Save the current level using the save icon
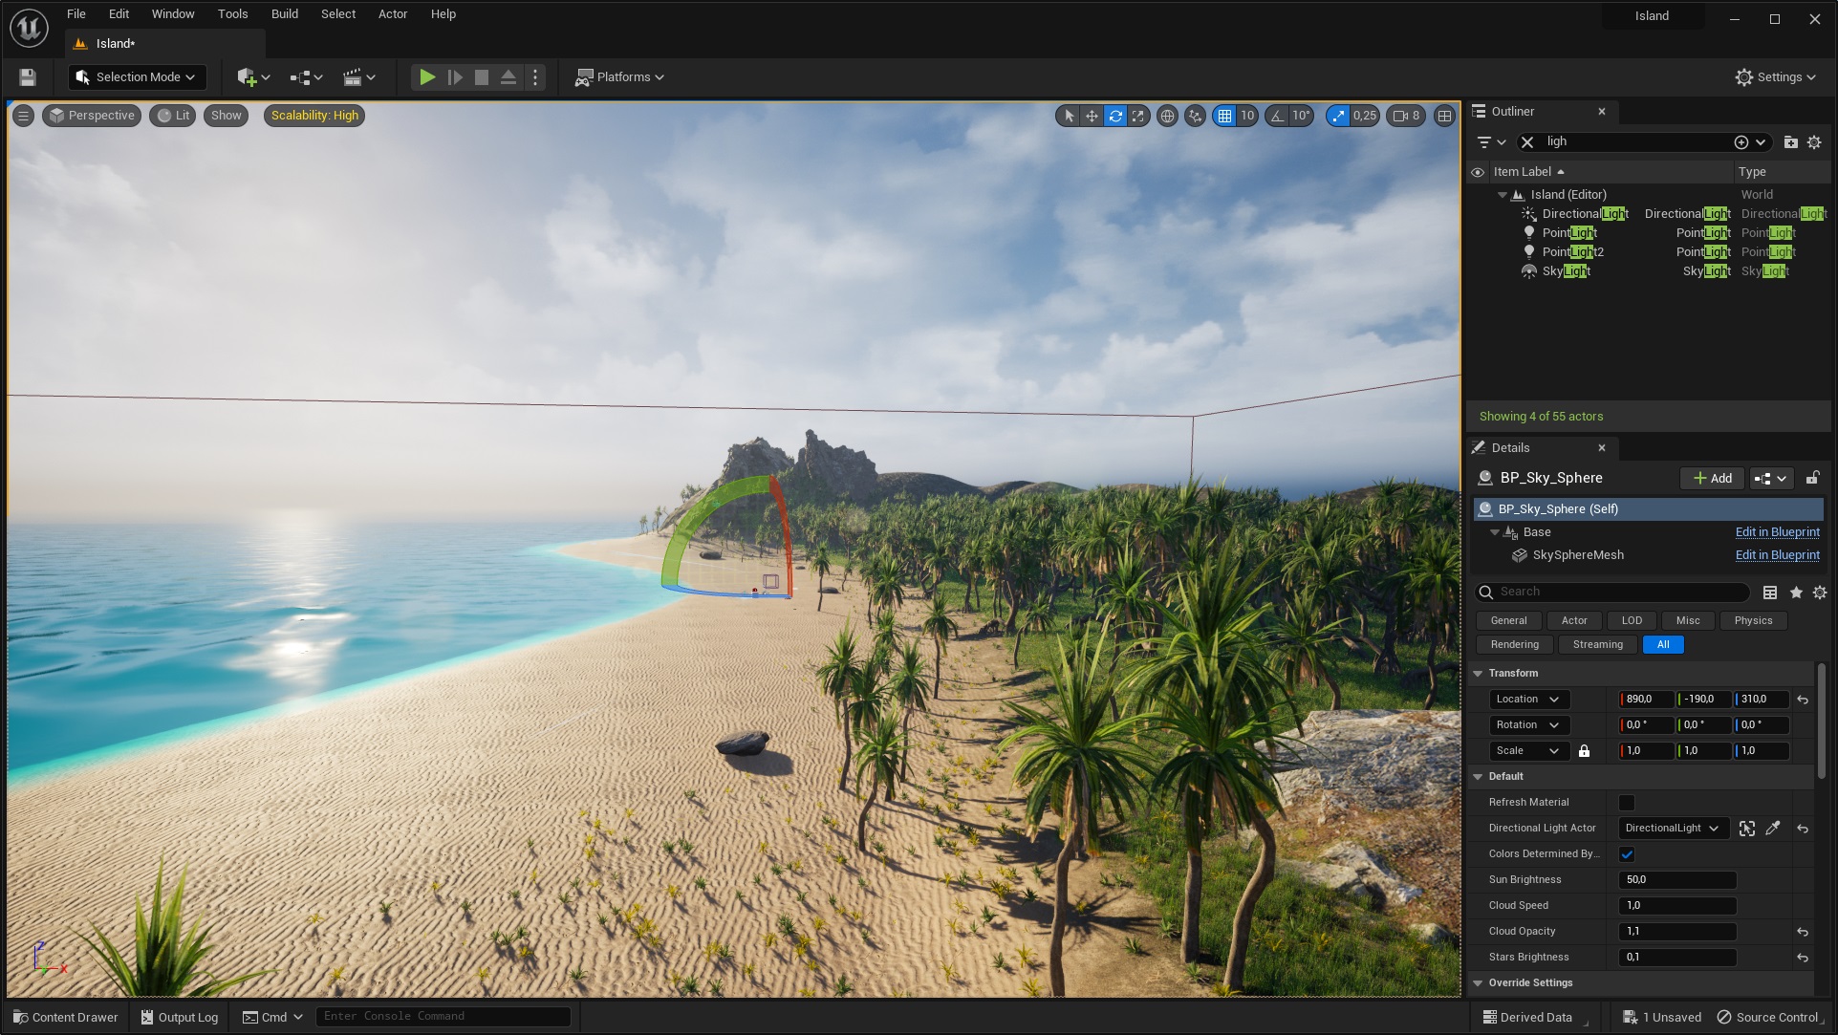1838x1035 pixels. 27,76
